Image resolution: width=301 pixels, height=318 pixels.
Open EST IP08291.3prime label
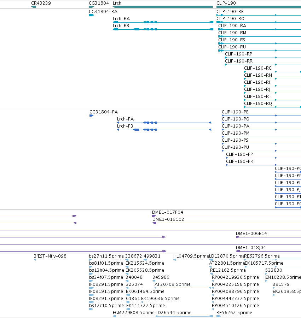(106, 299)
